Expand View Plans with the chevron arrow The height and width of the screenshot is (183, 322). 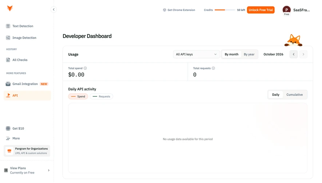[49, 171]
